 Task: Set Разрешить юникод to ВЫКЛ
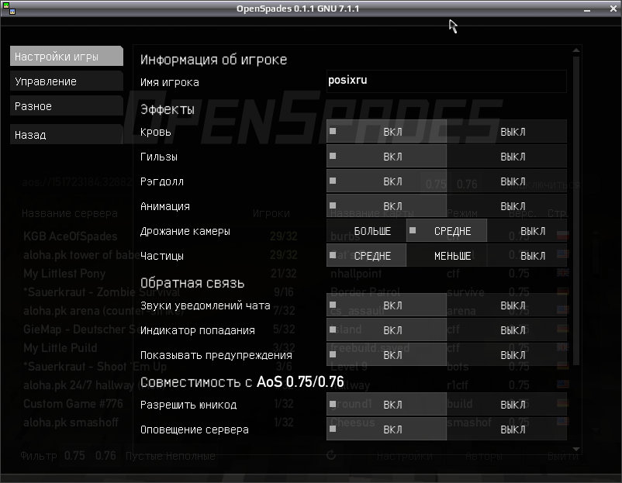[506, 405]
